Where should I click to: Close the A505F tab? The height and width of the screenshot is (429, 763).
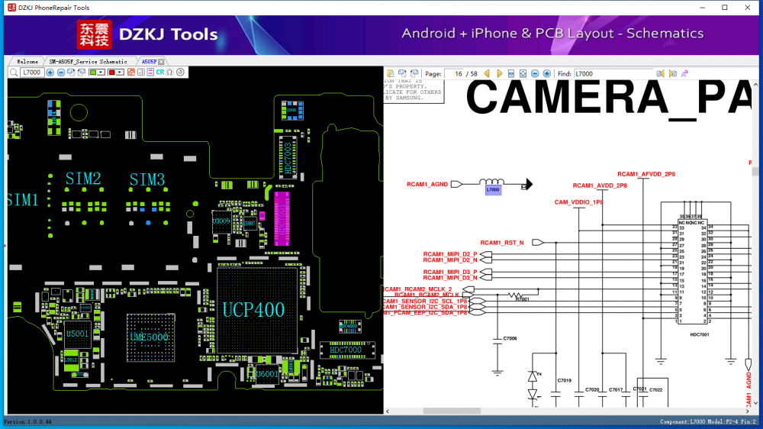[x=162, y=62]
